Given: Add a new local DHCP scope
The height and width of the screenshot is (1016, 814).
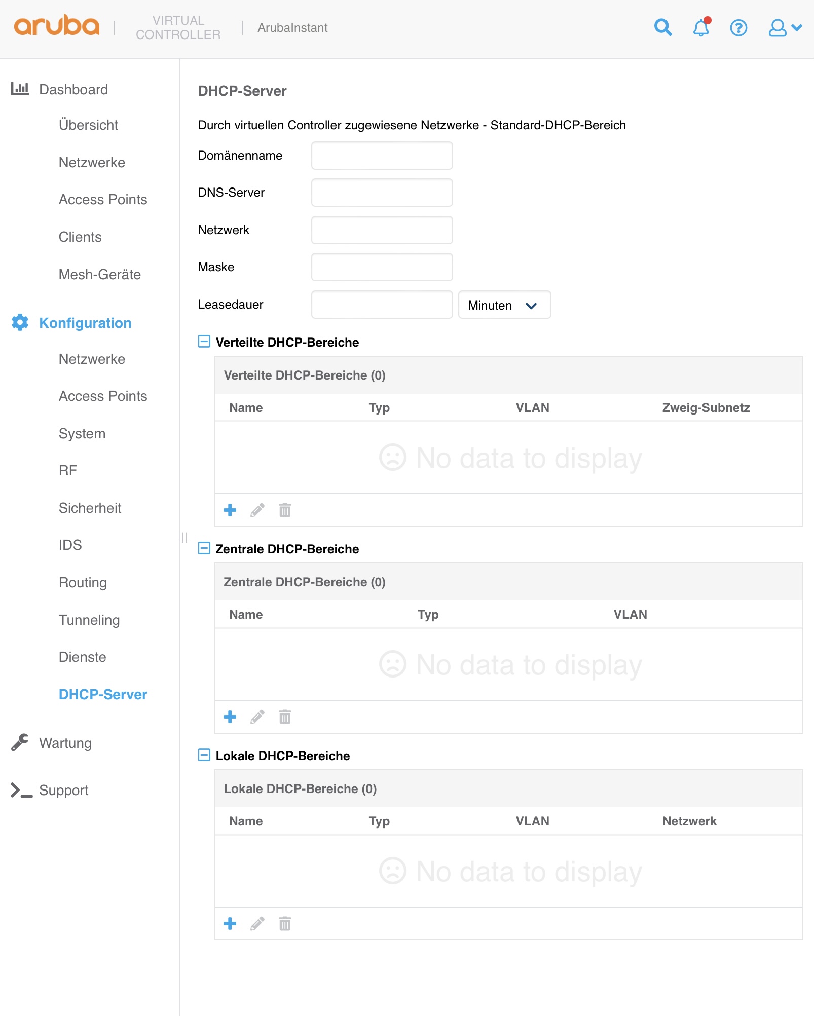Looking at the screenshot, I should (230, 924).
